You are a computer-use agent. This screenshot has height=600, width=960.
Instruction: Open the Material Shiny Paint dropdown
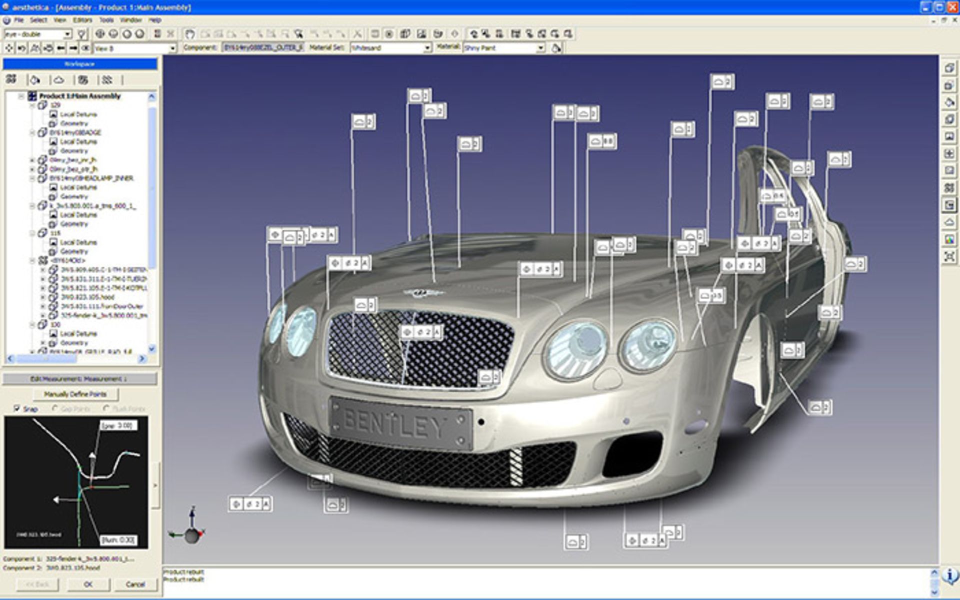click(x=504, y=48)
